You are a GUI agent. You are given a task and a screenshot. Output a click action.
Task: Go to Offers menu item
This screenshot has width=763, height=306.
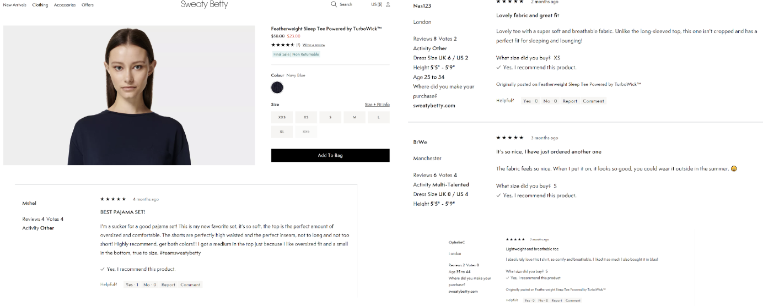88,5
